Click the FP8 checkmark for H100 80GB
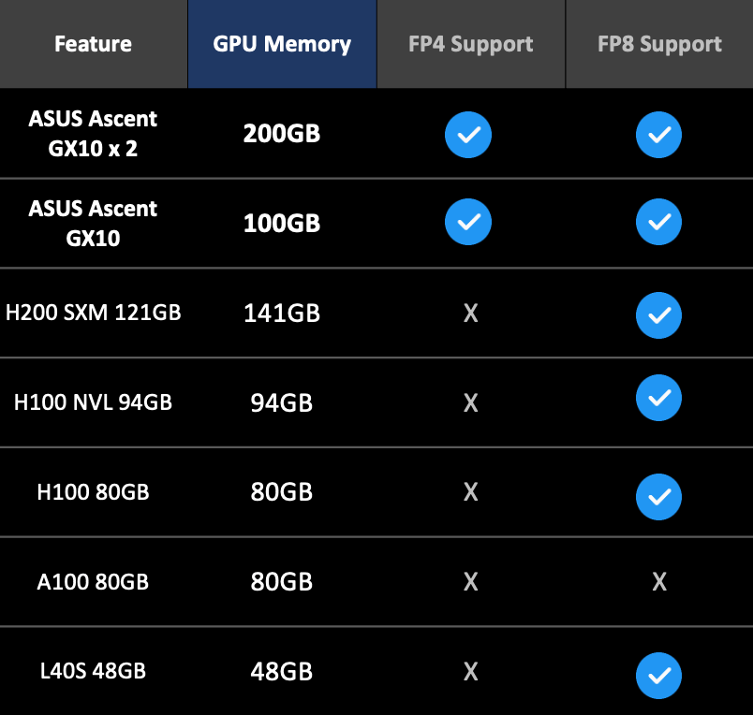Viewport: 753px width, 715px height. [659, 492]
